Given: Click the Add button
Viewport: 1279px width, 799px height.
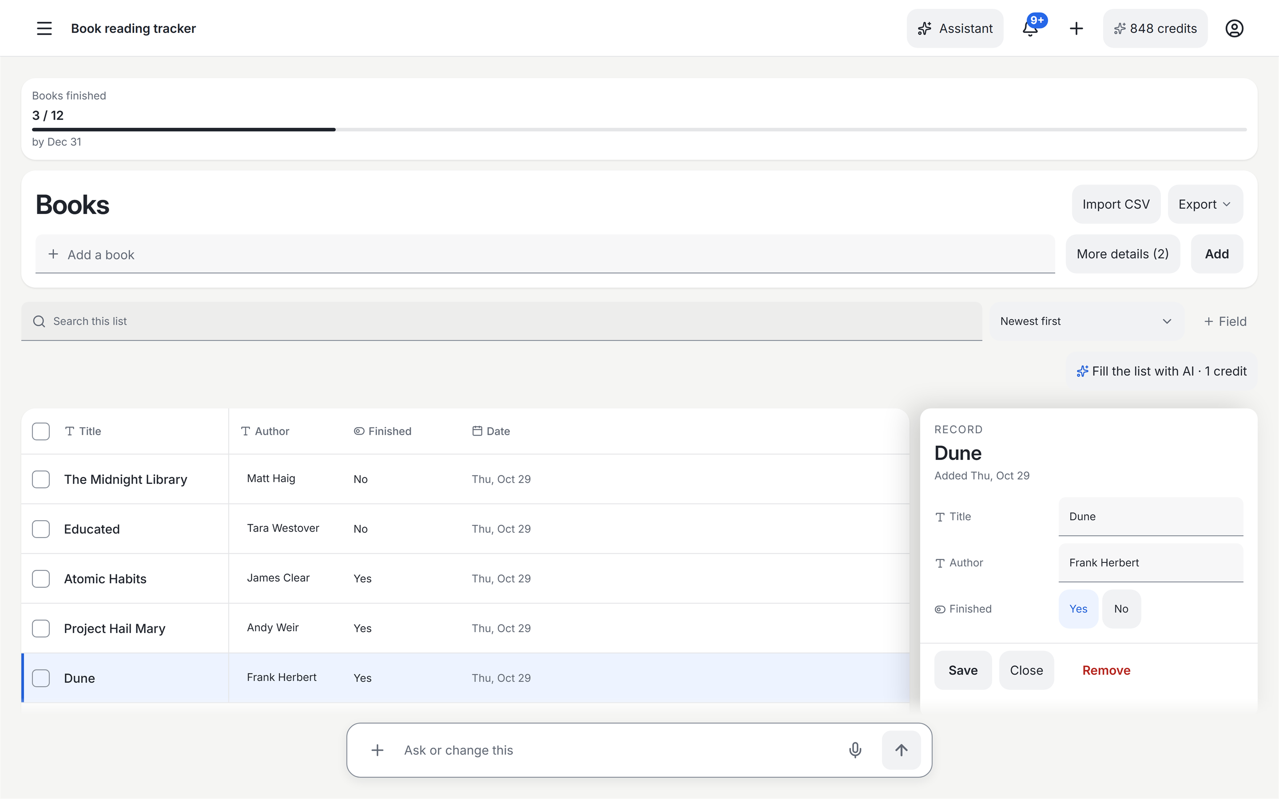Looking at the screenshot, I should [1217, 254].
